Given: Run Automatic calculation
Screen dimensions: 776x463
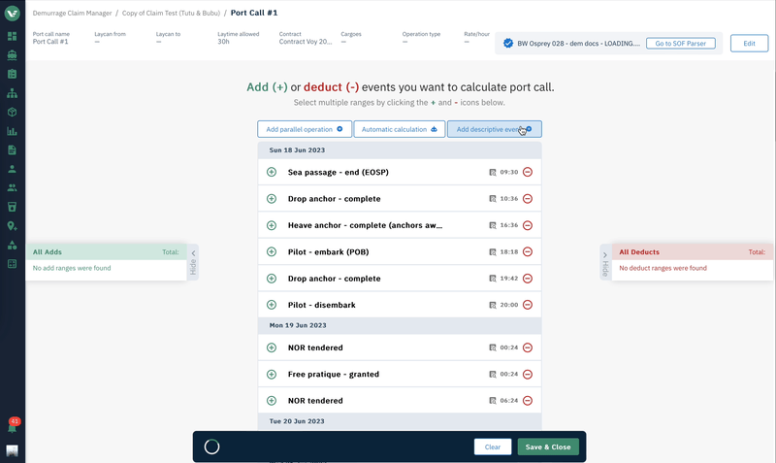Looking at the screenshot, I should [399, 129].
